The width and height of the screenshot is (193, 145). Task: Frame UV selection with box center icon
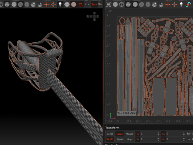pyautogui.click(x=175, y=4)
